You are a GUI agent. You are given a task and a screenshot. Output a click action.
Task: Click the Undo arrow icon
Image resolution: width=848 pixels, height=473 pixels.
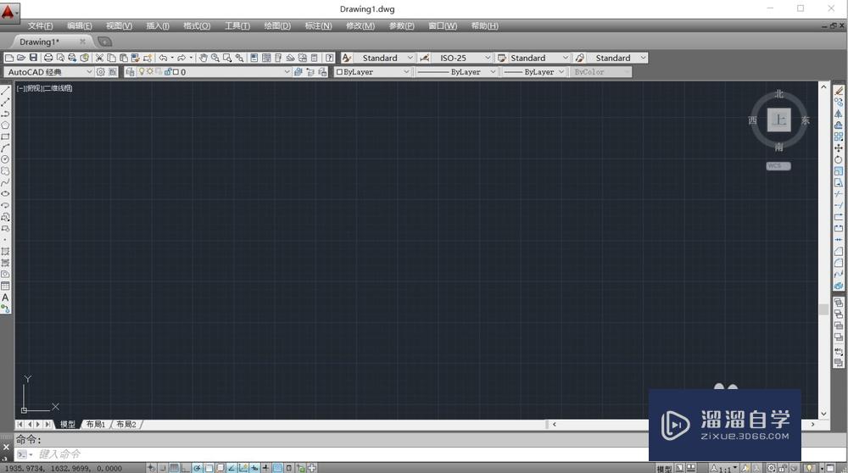(x=162, y=58)
